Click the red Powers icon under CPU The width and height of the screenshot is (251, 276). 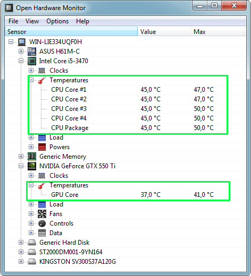coord(42,147)
